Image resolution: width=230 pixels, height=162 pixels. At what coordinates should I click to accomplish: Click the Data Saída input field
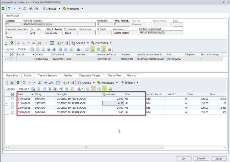tap(87, 33)
